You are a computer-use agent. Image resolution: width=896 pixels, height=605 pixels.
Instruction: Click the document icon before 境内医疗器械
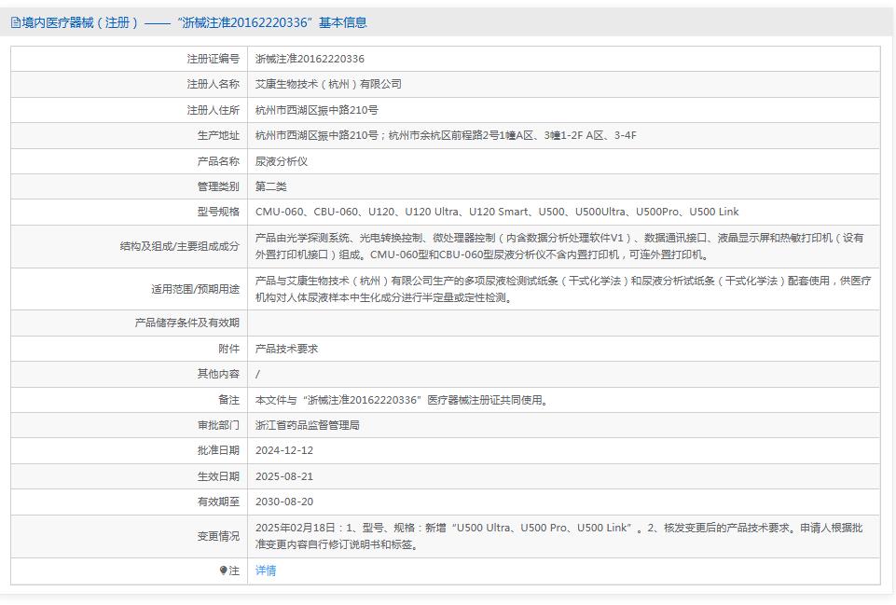16,21
